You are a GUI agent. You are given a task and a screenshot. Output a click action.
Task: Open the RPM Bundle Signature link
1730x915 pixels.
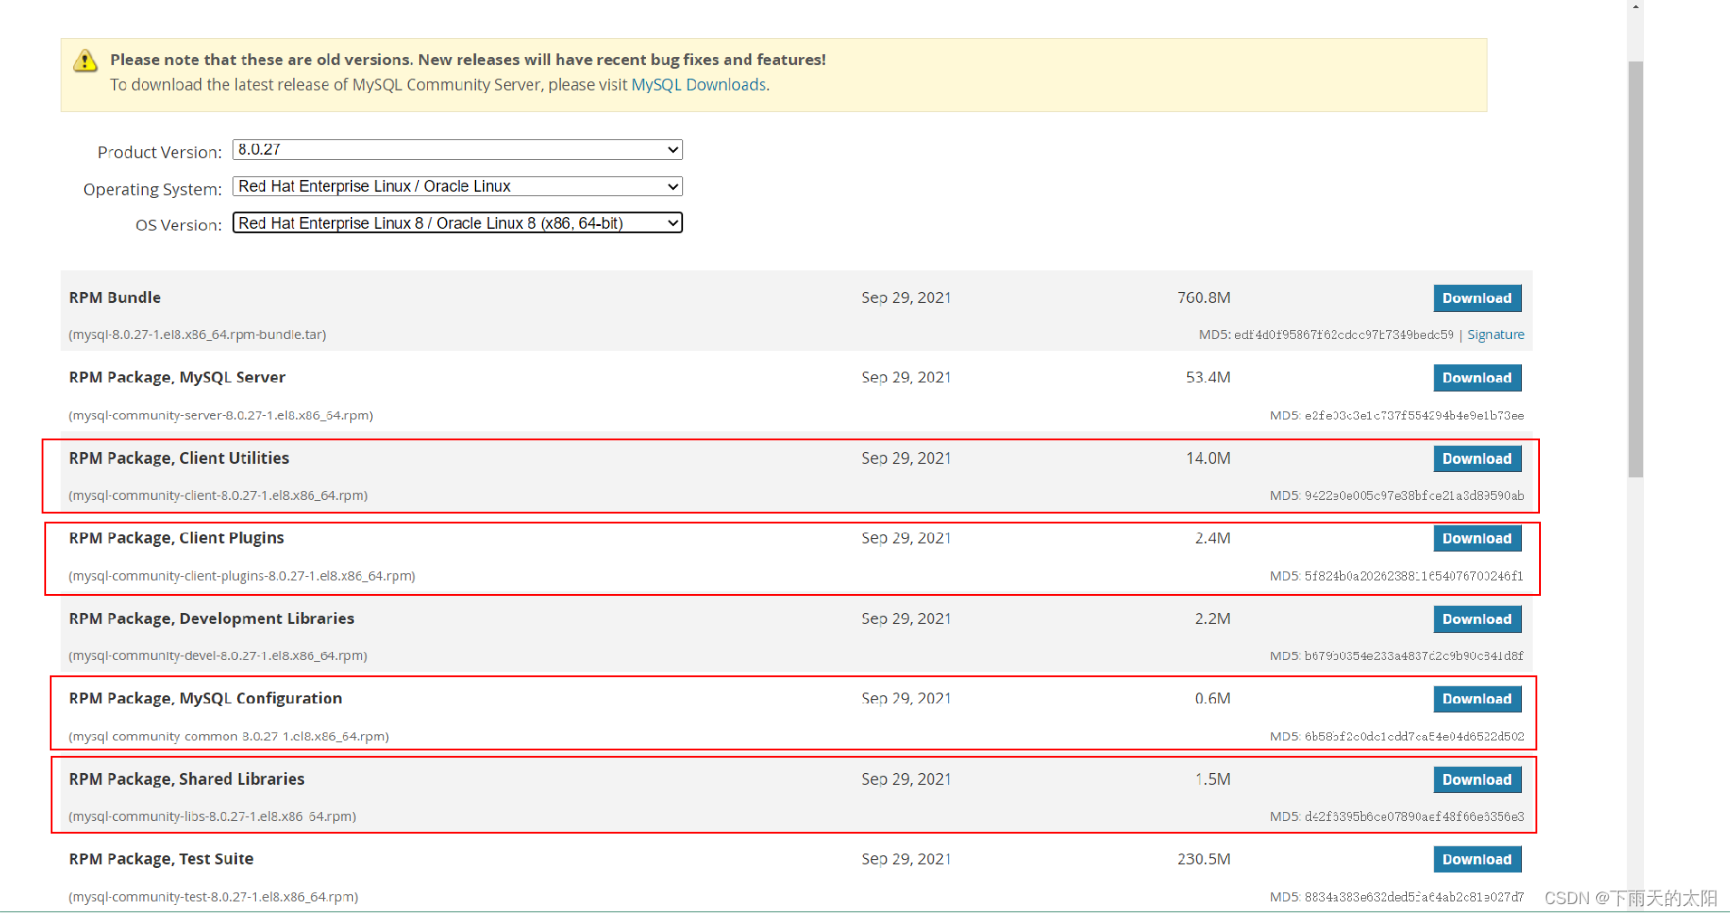[x=1496, y=335]
